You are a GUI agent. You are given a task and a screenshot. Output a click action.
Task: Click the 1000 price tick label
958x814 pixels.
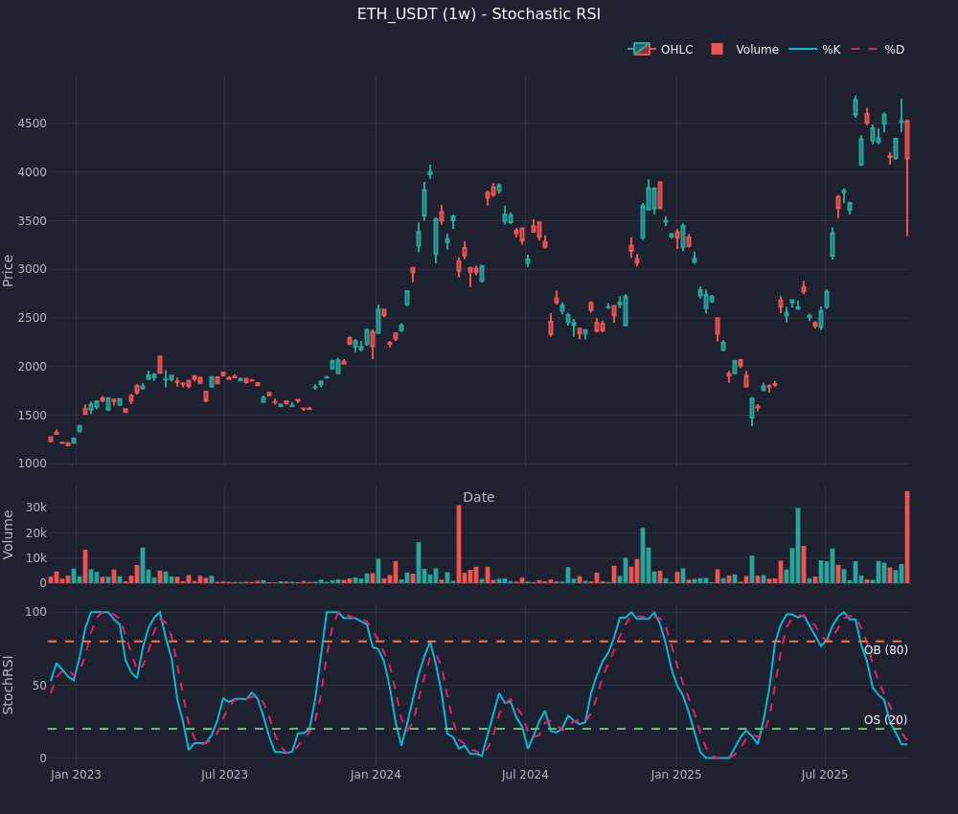pyautogui.click(x=32, y=464)
